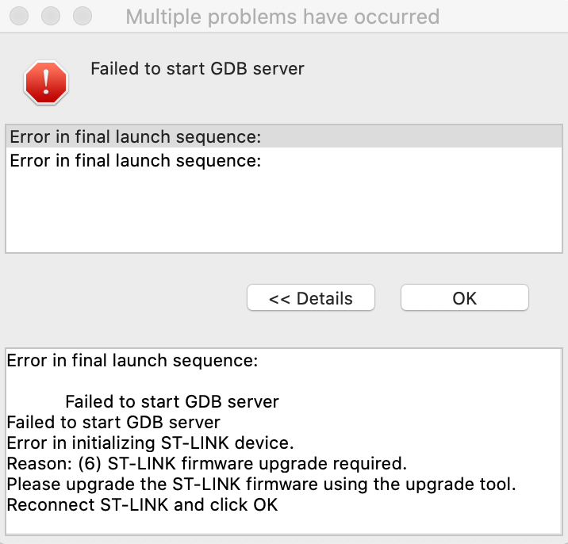The height and width of the screenshot is (544, 568).
Task: Click the leftmost grey close window button
Action: point(19,17)
